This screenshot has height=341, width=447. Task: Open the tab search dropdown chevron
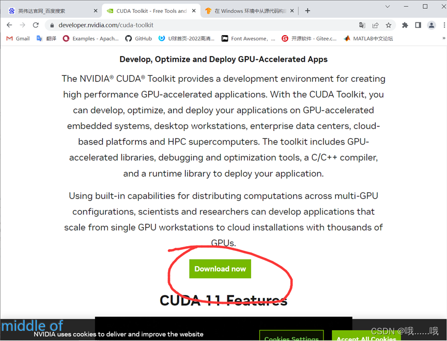pos(388,6)
